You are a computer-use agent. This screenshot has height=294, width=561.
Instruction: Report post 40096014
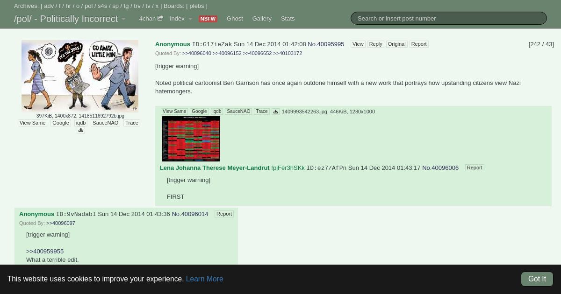point(224,214)
